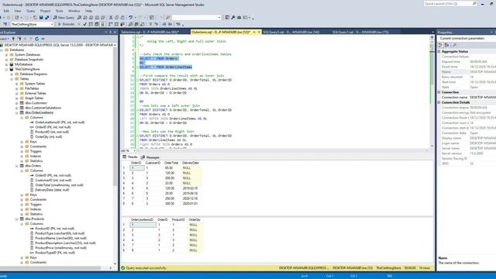Open the Edit menu
The width and height of the screenshot is (496, 279).
[x=6, y=11]
